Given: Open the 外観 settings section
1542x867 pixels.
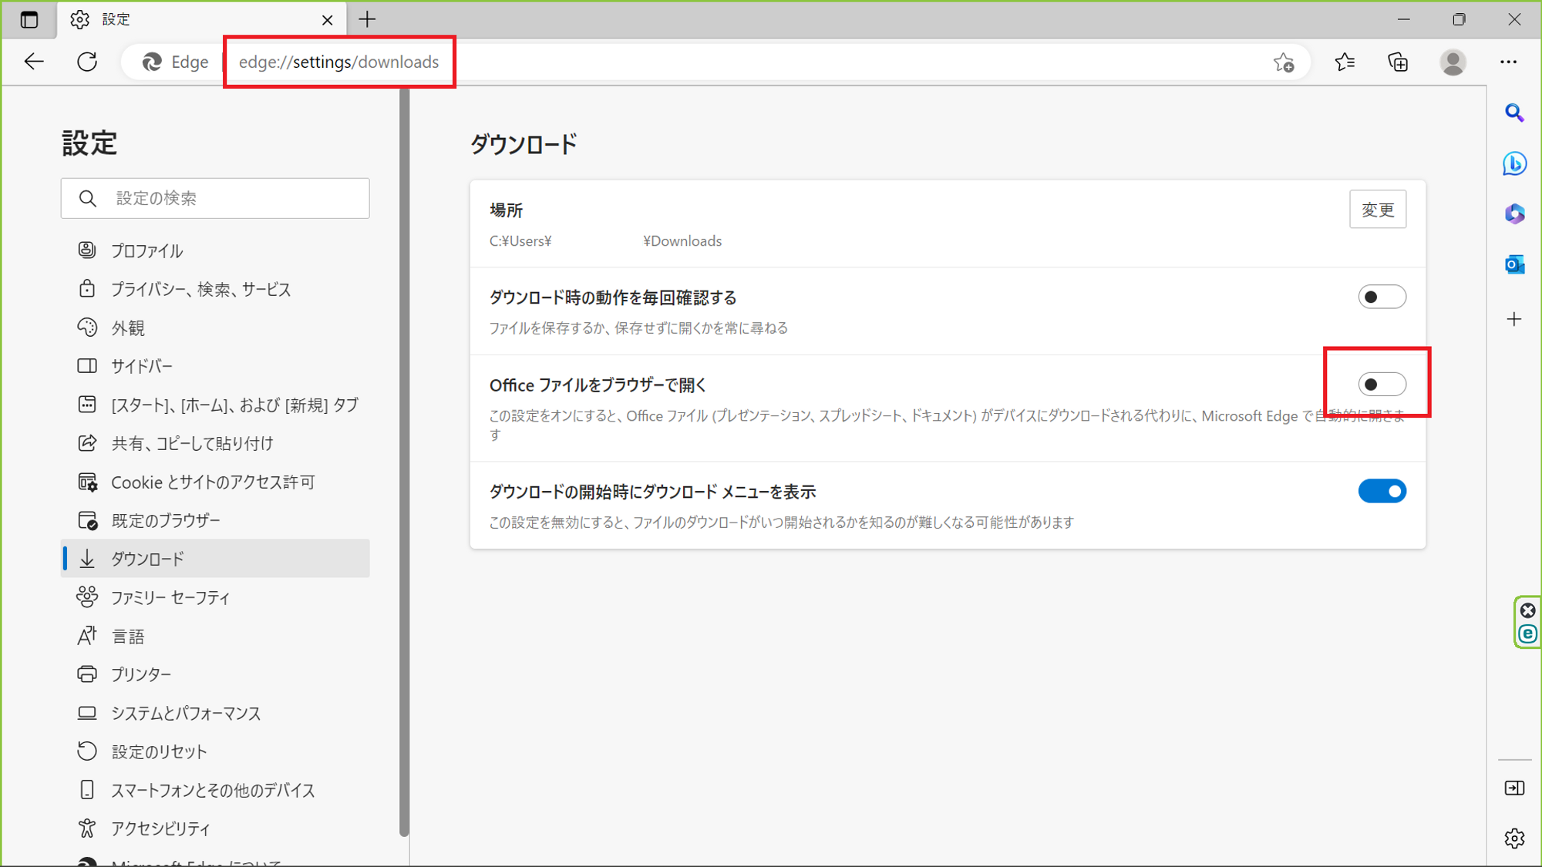Looking at the screenshot, I should click(128, 328).
